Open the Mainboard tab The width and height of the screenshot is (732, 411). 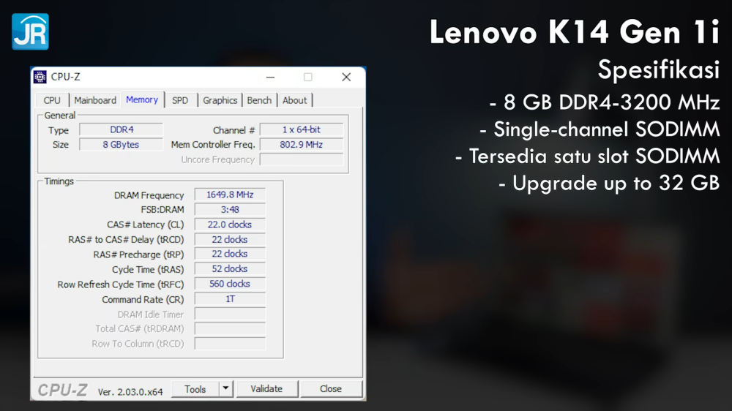click(95, 100)
